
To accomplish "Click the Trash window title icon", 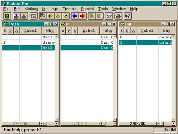I will pos(5,24).
